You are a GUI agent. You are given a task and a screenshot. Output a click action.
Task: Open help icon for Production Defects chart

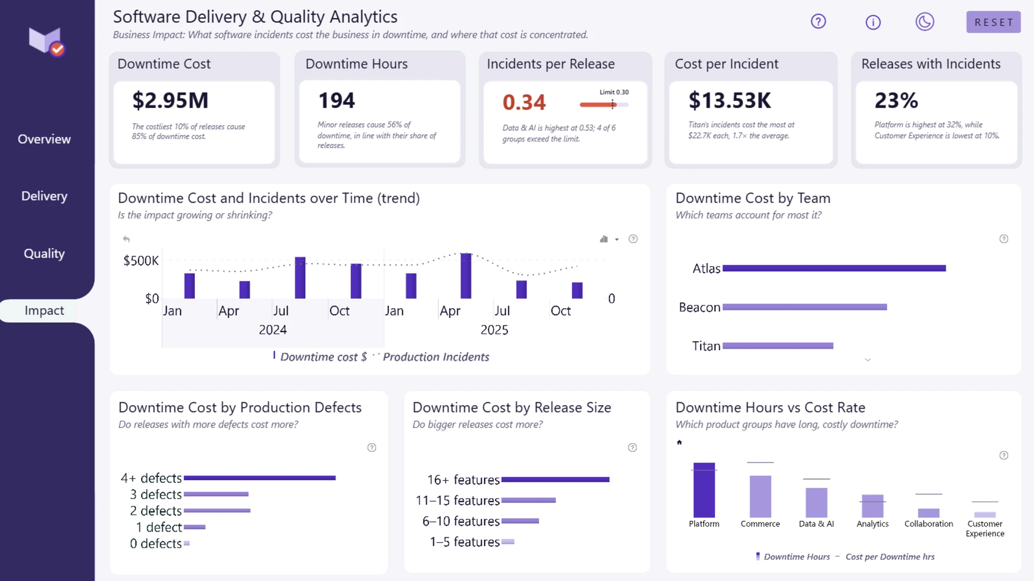pos(372,448)
